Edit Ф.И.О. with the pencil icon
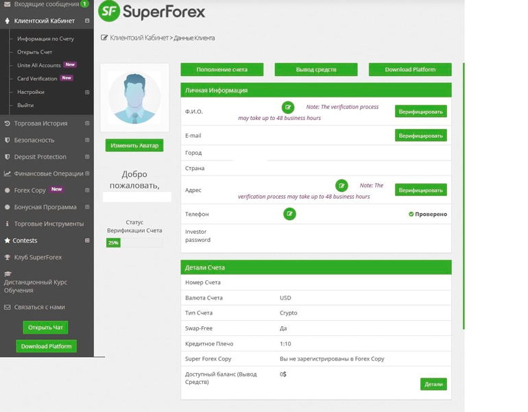This screenshot has height=412, width=528. tap(288, 108)
